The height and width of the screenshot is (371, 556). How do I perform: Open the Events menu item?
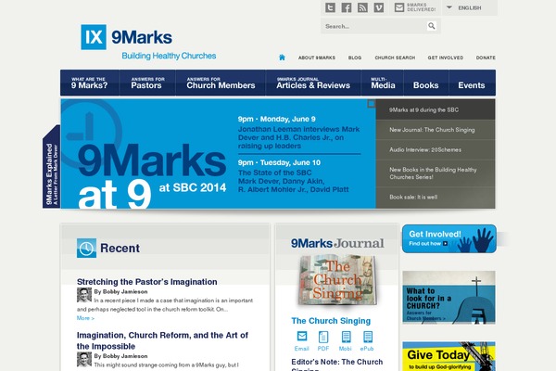coord(472,84)
